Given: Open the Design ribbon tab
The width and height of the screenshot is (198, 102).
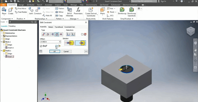Looking at the screenshot, I should [21, 5].
